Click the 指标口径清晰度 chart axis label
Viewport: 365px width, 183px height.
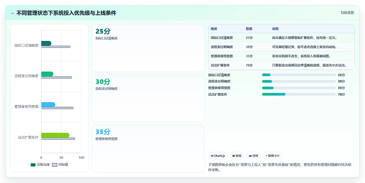point(26,45)
